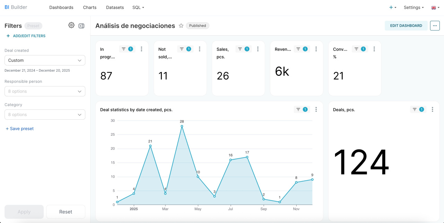Star the dashboard as favorite
The image size is (444, 223).
click(x=181, y=26)
